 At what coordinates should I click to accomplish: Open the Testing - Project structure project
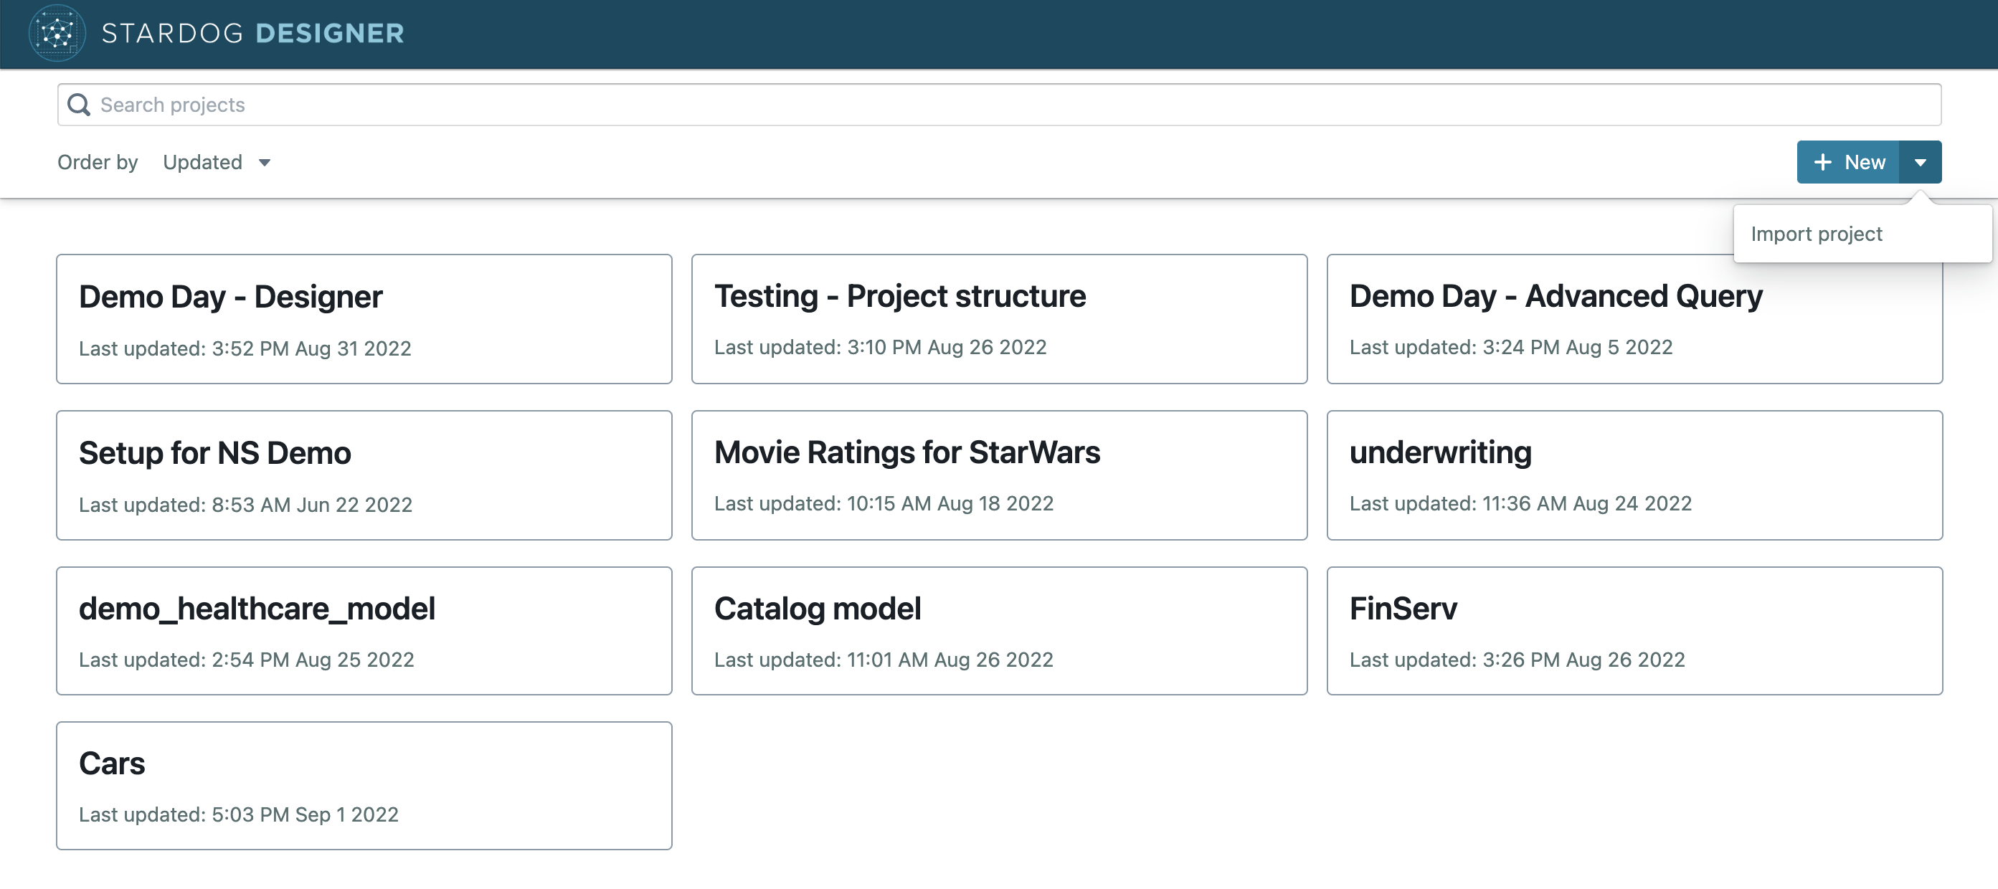coord(999,318)
